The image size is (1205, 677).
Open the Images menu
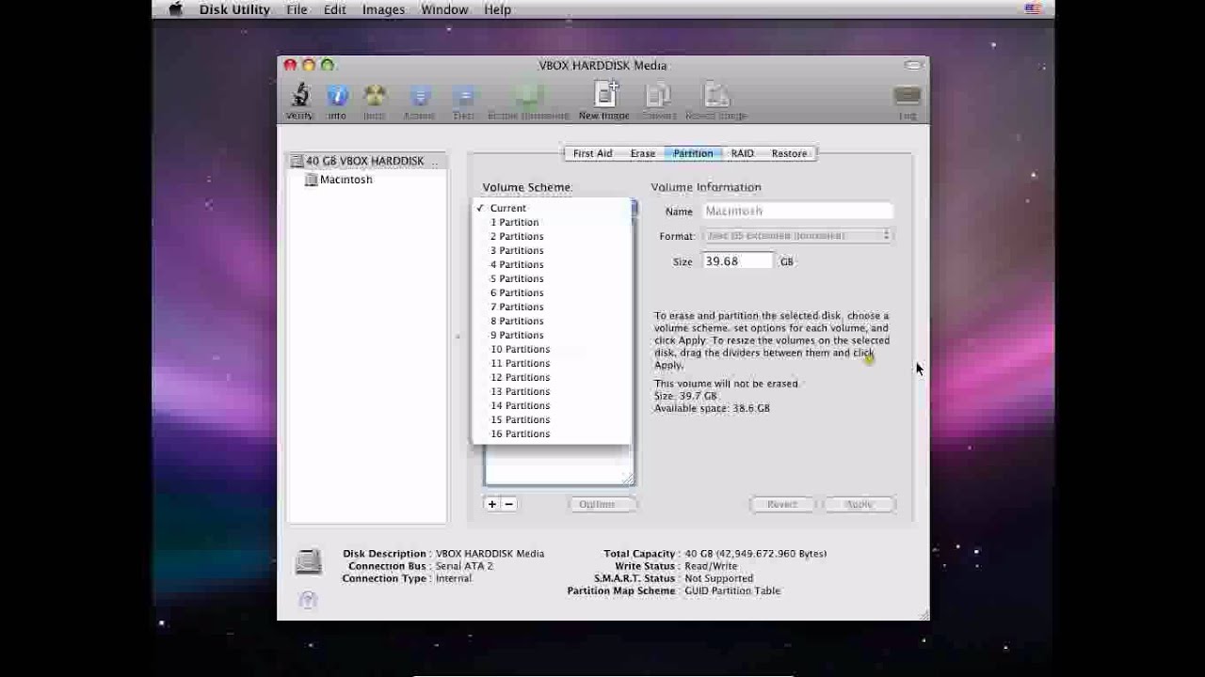coord(383,9)
